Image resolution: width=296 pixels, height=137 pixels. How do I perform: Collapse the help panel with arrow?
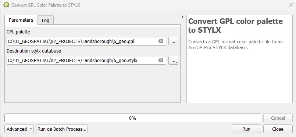click(x=182, y=17)
